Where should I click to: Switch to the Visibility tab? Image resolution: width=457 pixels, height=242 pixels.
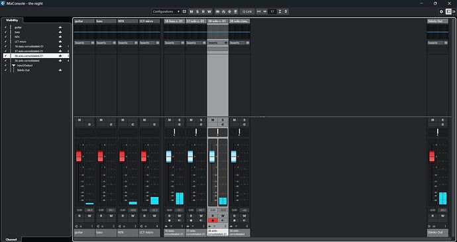pyautogui.click(x=12, y=20)
